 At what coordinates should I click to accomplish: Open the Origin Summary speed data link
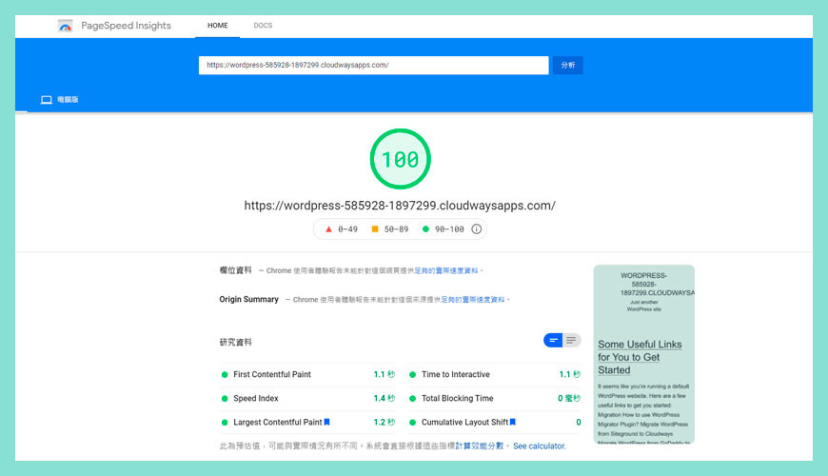click(x=473, y=300)
